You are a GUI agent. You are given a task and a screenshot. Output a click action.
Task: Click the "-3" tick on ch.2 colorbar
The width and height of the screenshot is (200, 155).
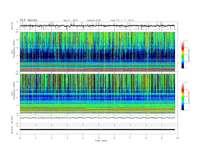pyautogui.click(x=186, y=83)
